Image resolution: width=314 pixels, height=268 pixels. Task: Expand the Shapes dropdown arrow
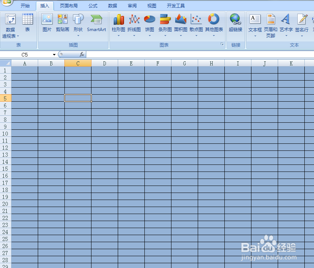(x=78, y=35)
